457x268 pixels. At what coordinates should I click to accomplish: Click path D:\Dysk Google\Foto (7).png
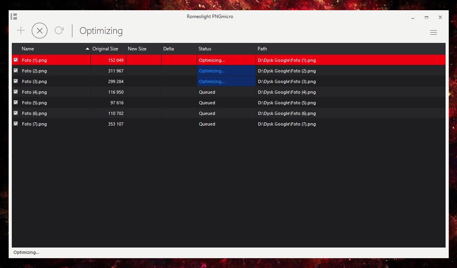[x=287, y=124]
